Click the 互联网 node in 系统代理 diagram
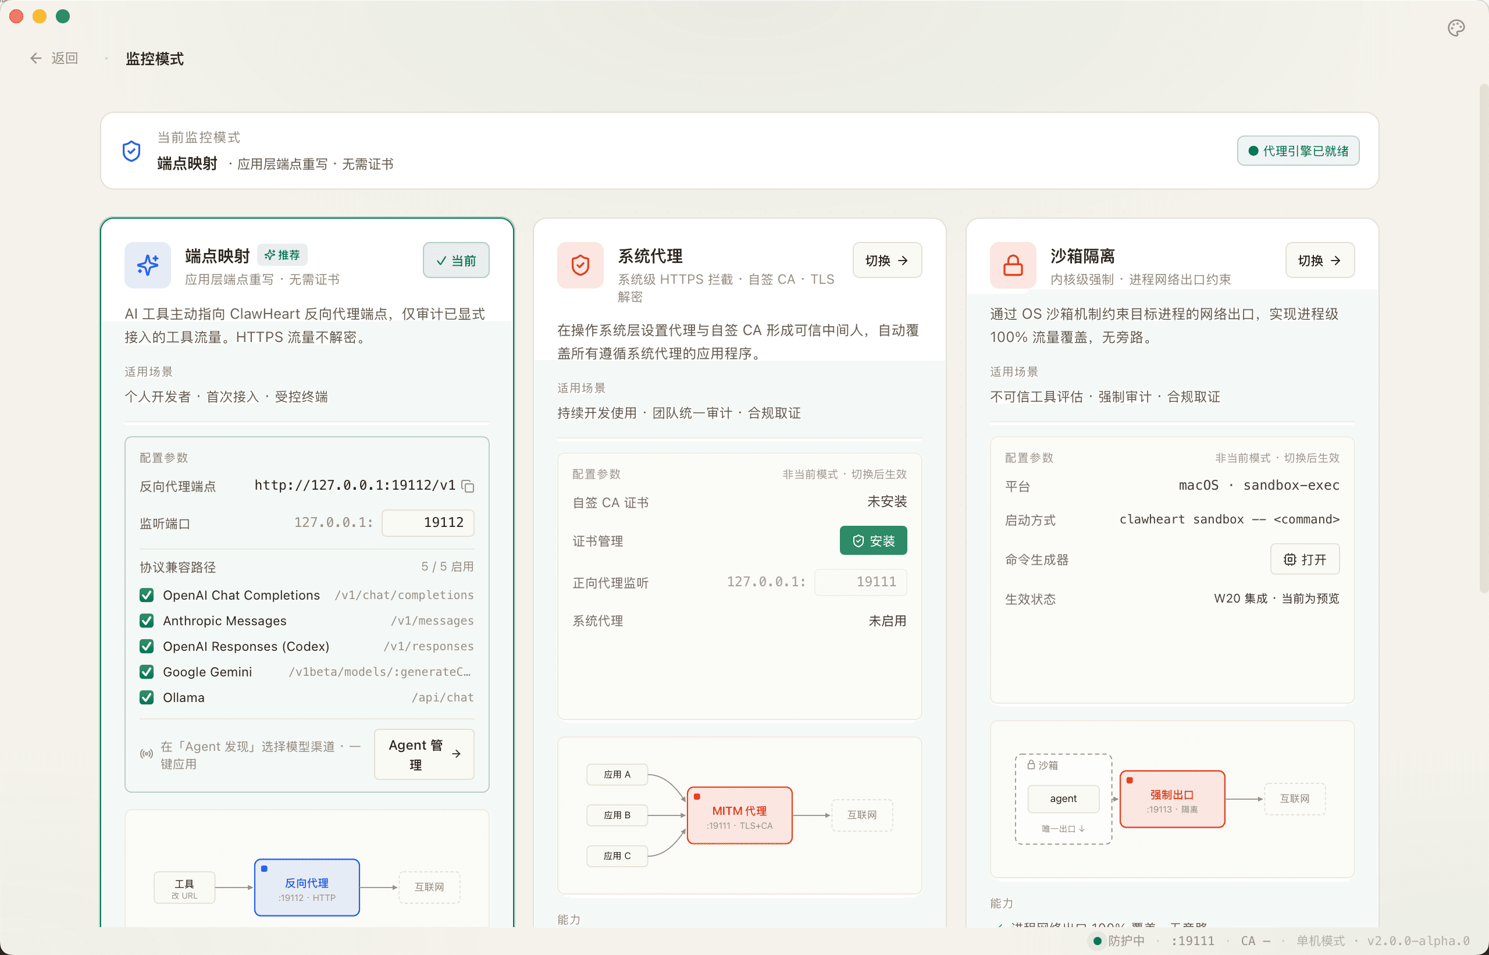Image resolution: width=1489 pixels, height=955 pixels. 861,815
